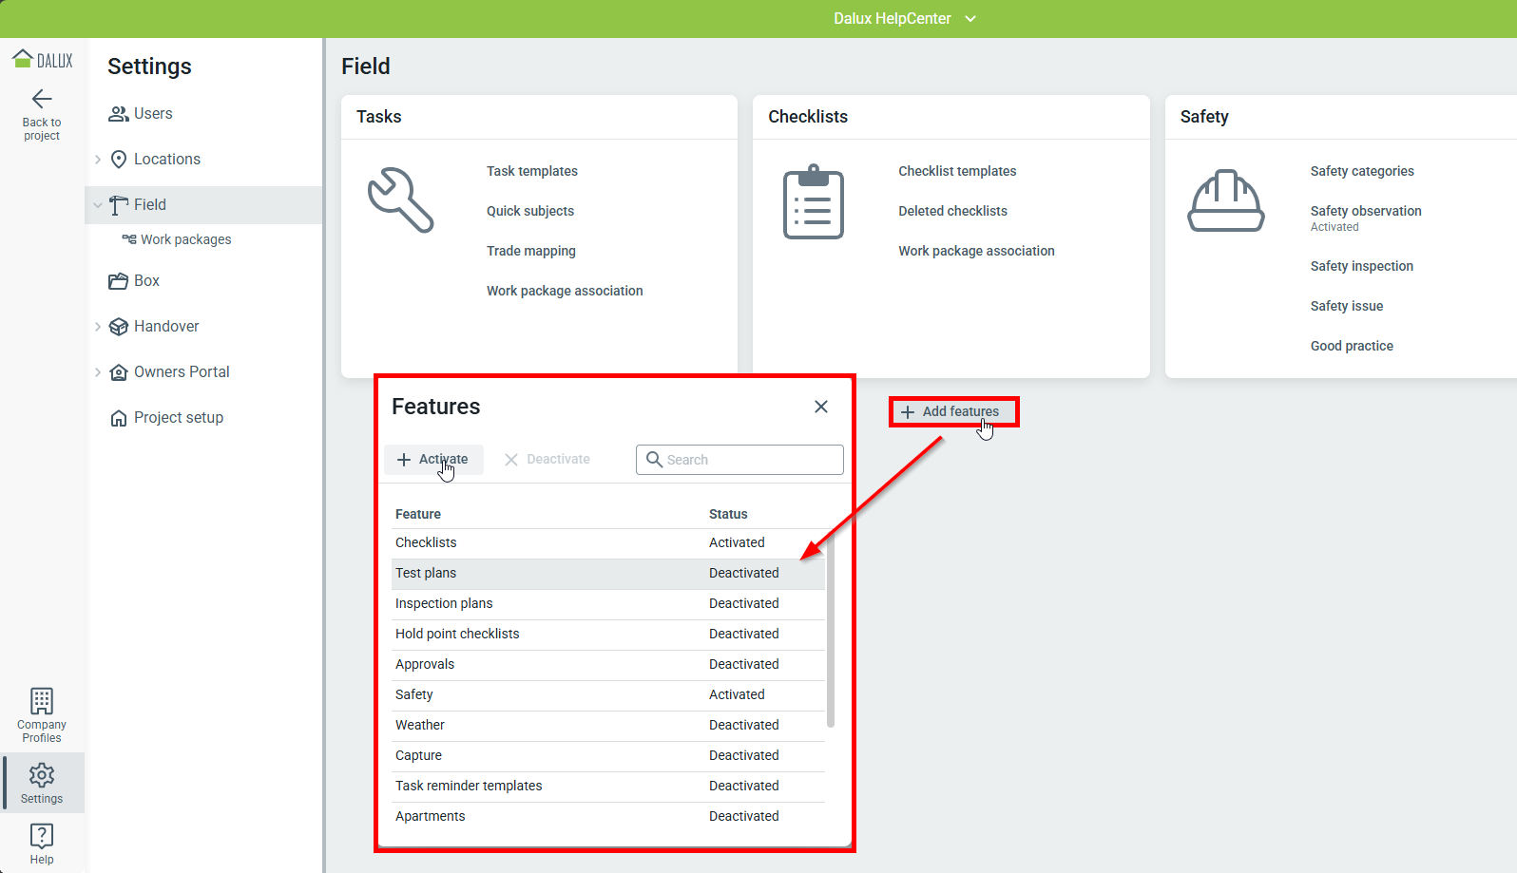Collapse the Field settings section
The image size is (1517, 873).
coord(98,205)
